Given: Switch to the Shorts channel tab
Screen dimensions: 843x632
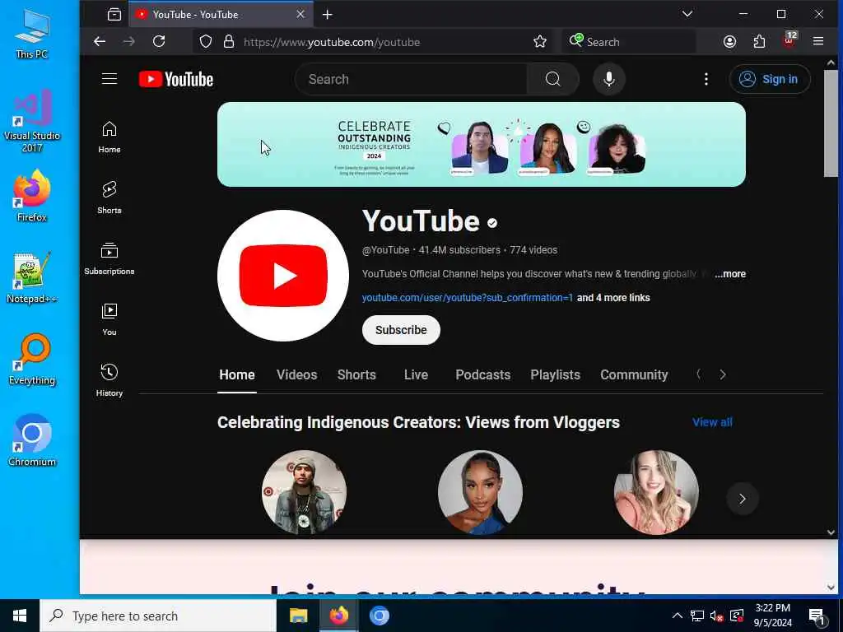Looking at the screenshot, I should tap(356, 374).
